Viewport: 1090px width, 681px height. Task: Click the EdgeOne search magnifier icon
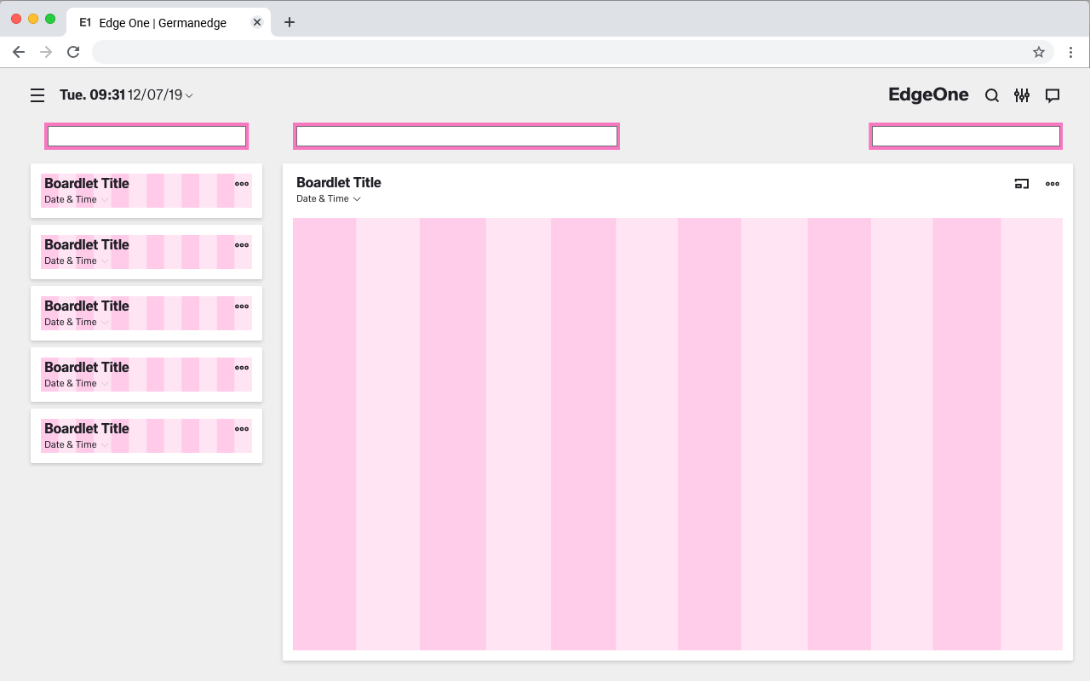point(992,95)
